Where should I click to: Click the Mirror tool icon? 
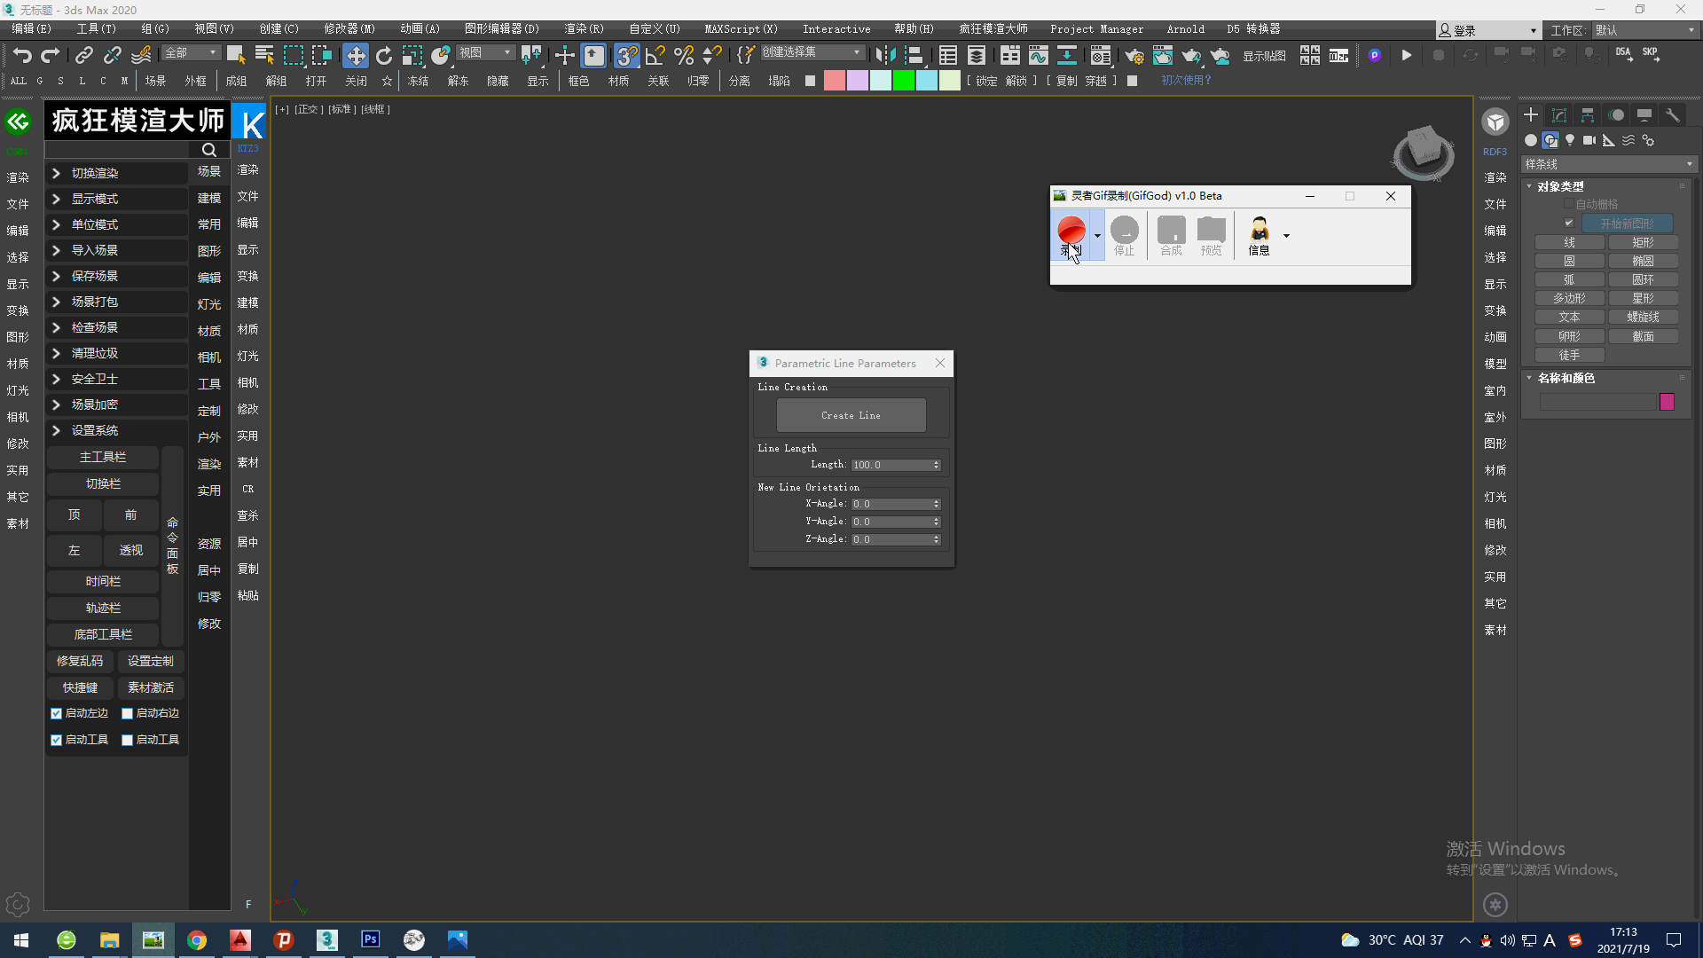884,55
